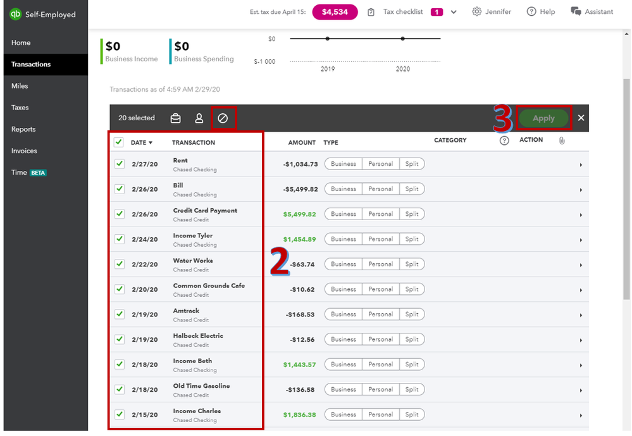The height and width of the screenshot is (436, 632).
Task: Expand the Bill row action arrow
Action: point(581,190)
